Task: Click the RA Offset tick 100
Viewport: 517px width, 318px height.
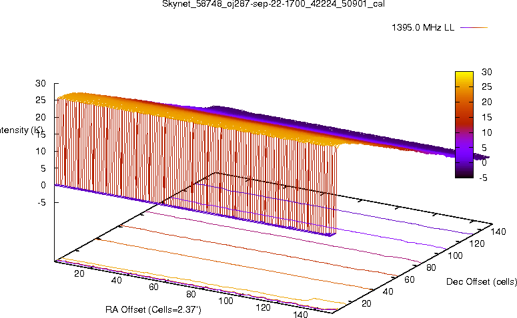Action: [x=226, y=301]
